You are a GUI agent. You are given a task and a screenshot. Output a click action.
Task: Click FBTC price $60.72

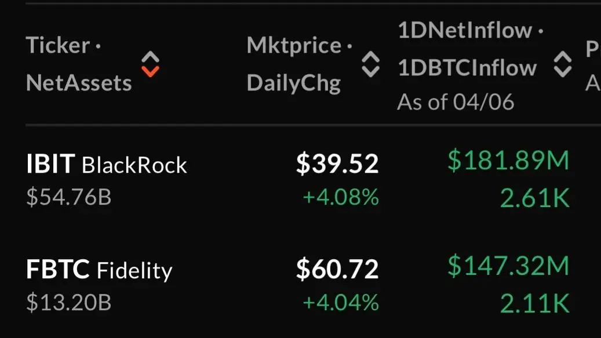(x=337, y=269)
